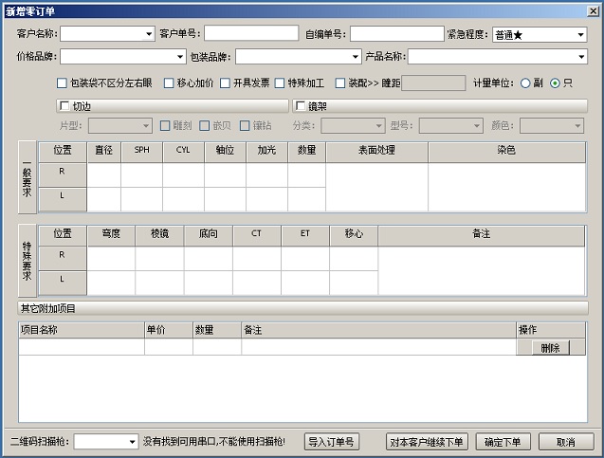604x458 pixels.
Task: Click the 直径 column header
Action: click(x=104, y=152)
